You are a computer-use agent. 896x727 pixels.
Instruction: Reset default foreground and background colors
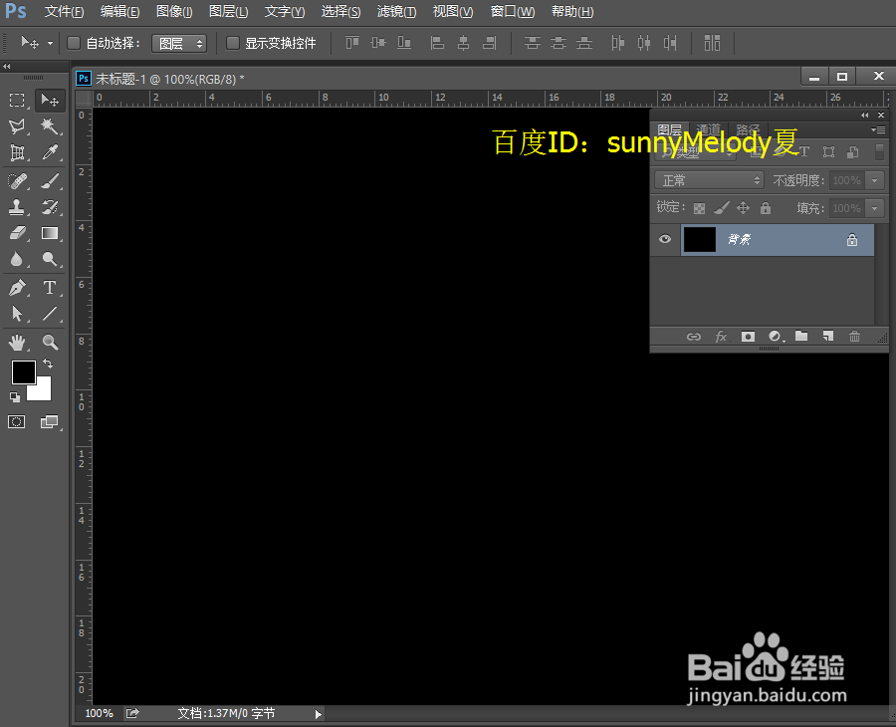15,396
